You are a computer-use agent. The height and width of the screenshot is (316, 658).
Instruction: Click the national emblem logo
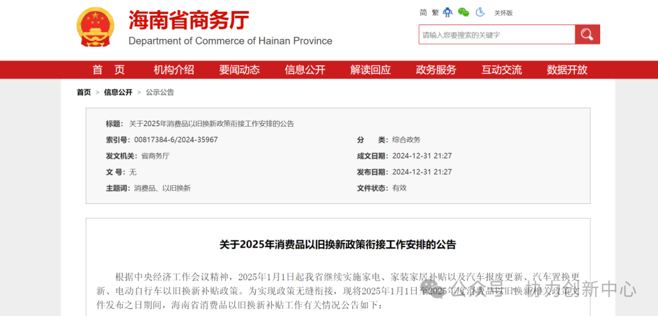(x=95, y=27)
